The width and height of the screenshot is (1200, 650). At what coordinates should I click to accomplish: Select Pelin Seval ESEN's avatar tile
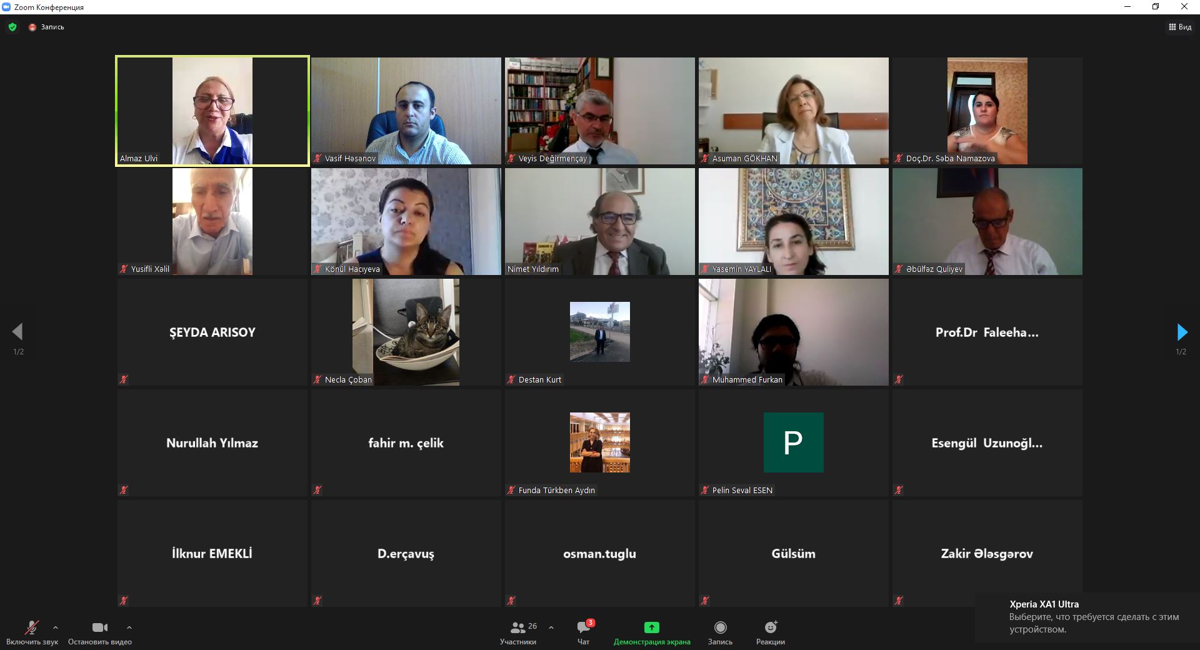pos(794,442)
